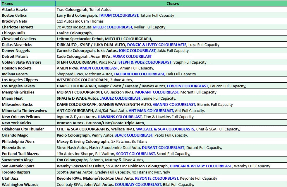This screenshot has height=187, width=287.
Task: Select the Golden State Warriors team cell
Action: 28,62
